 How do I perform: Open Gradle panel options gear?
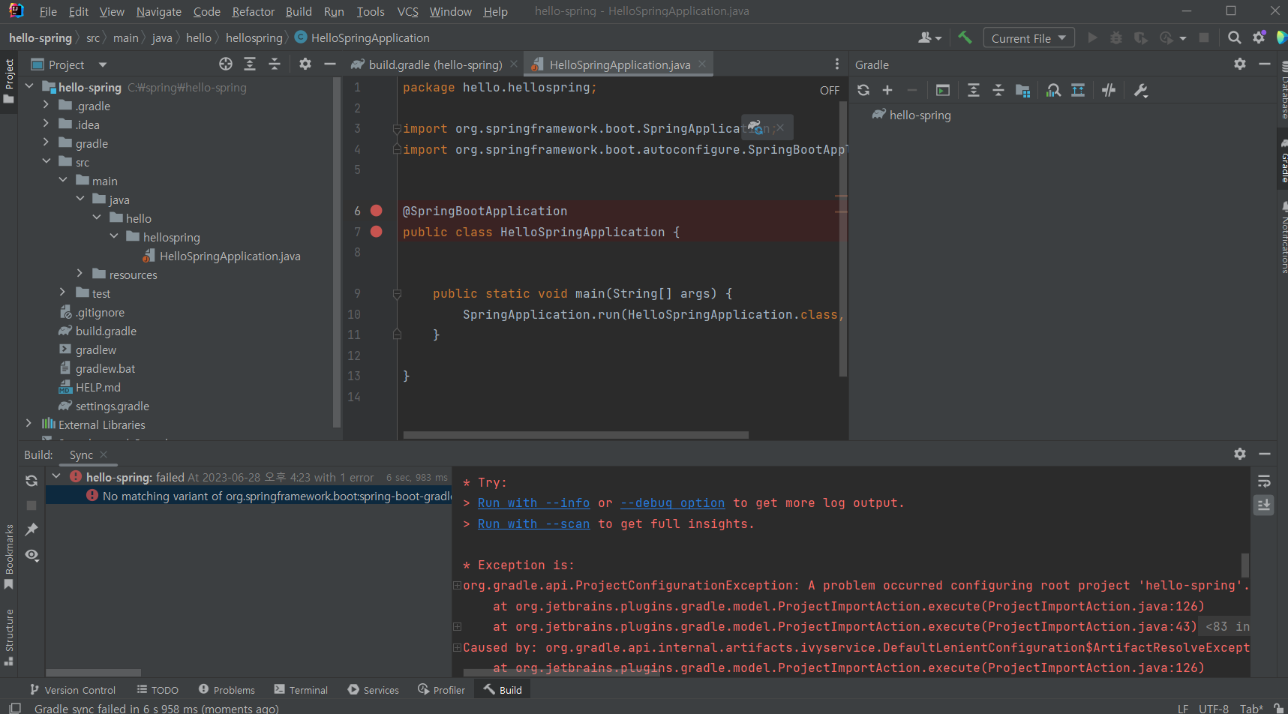[x=1240, y=64]
